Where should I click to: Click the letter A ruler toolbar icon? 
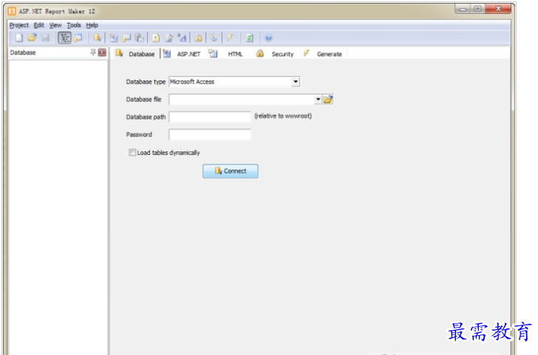[x=183, y=38]
